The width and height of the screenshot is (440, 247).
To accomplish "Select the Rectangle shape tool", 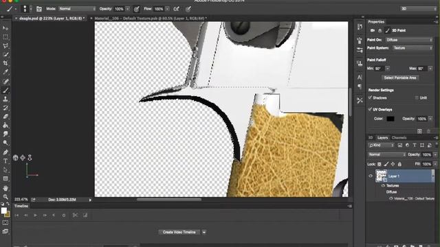I will pyautogui.click(x=5, y=178).
